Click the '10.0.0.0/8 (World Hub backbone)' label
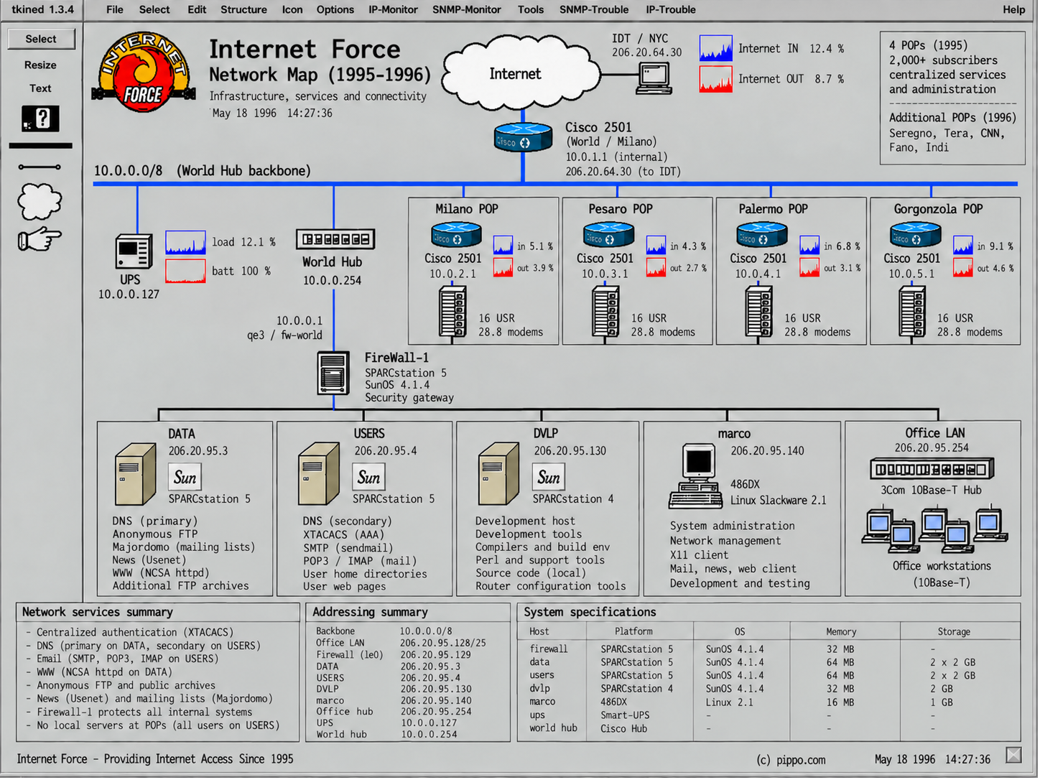Image resolution: width=1040 pixels, height=780 pixels. coord(203,171)
